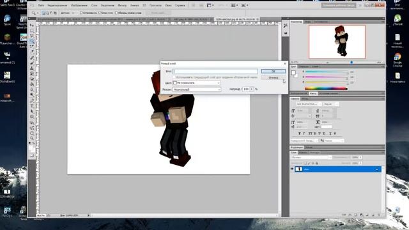Close the New Layer dialog with X
This screenshot has height=230, width=409.
click(x=285, y=63)
